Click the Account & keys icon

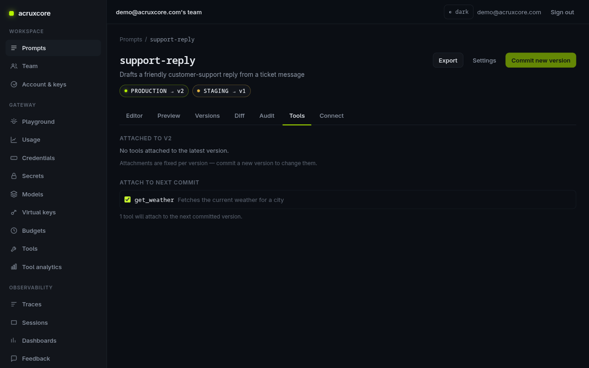click(14, 84)
